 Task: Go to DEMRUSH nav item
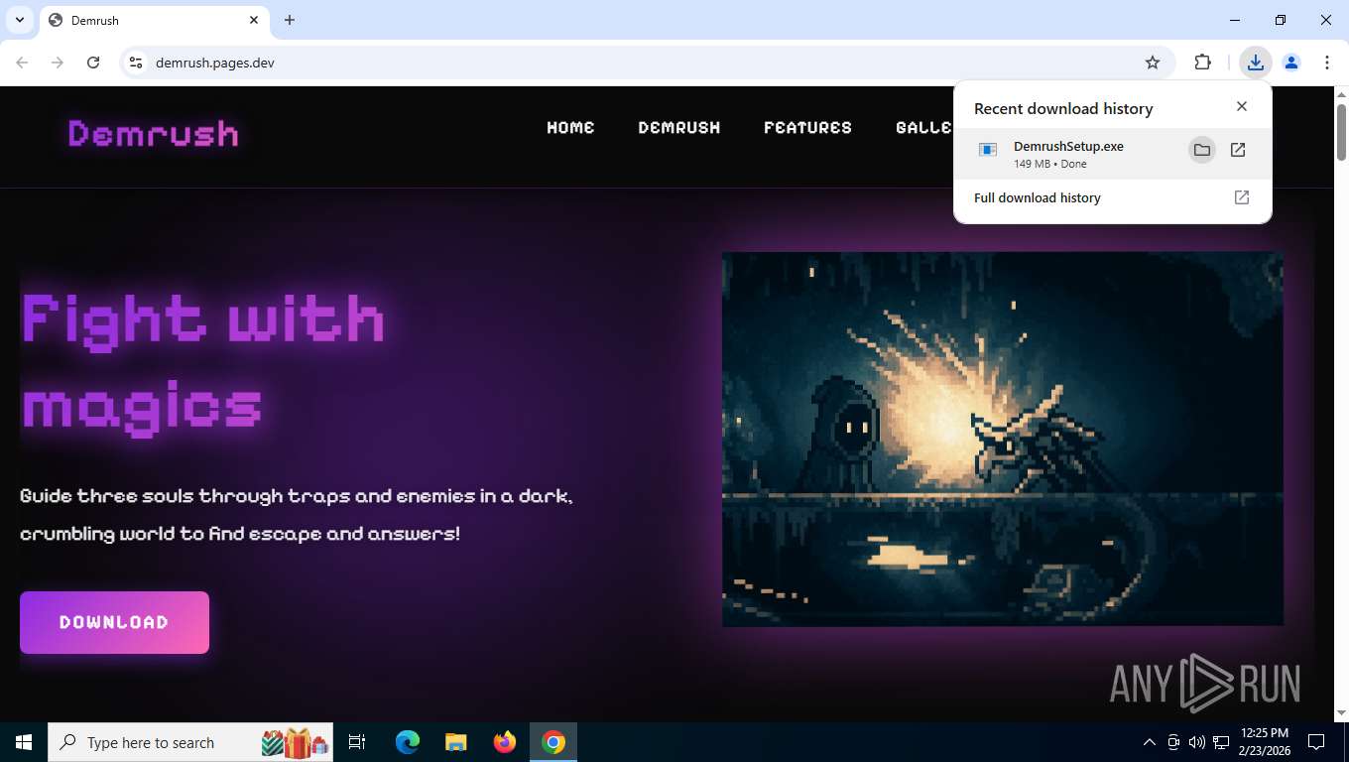(679, 127)
